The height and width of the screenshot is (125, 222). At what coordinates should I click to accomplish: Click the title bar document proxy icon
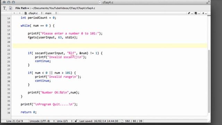[x=100, y=2]
